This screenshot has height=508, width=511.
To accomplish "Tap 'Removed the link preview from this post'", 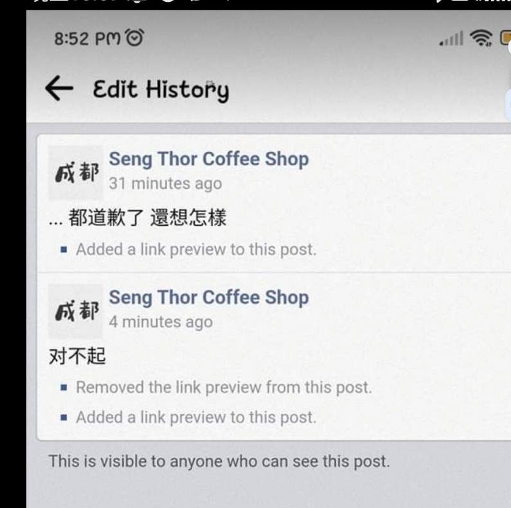I will (224, 387).
